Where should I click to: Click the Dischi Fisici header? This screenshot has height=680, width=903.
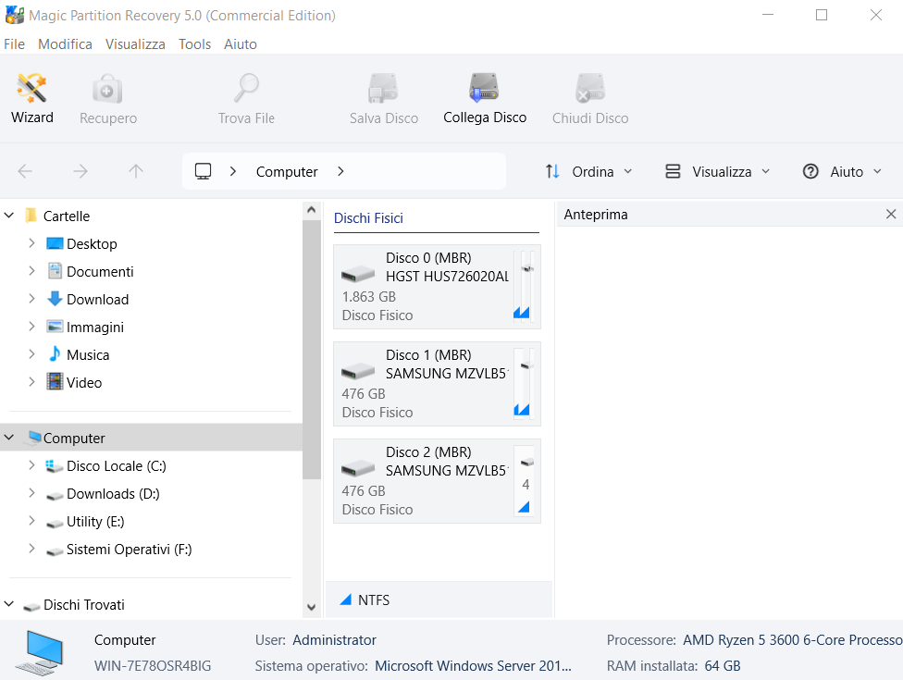point(368,218)
